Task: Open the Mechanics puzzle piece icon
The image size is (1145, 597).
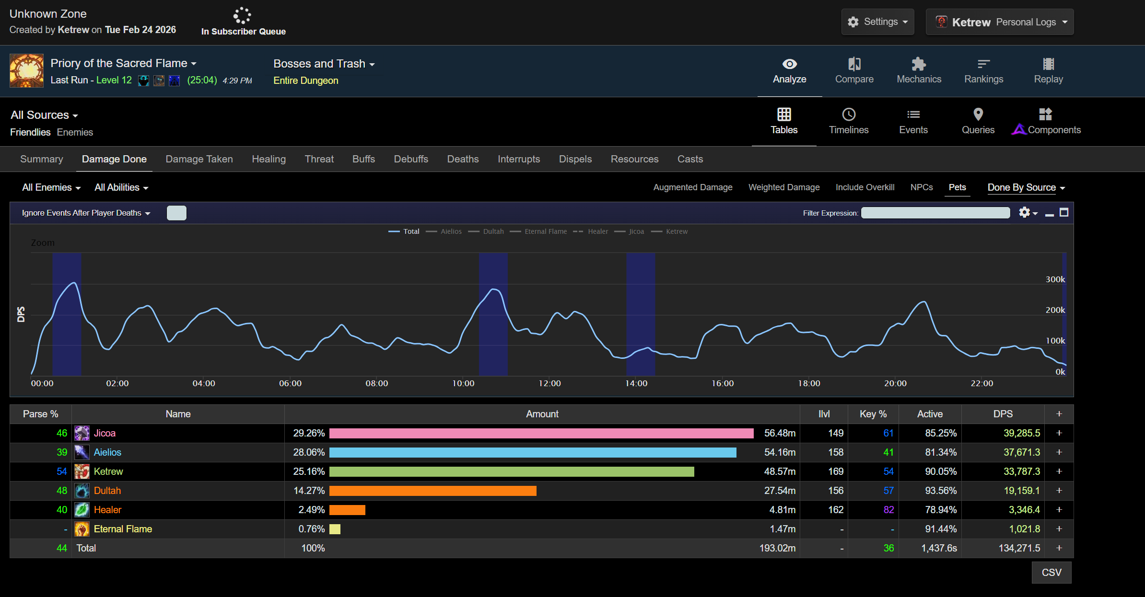Action: pos(919,64)
